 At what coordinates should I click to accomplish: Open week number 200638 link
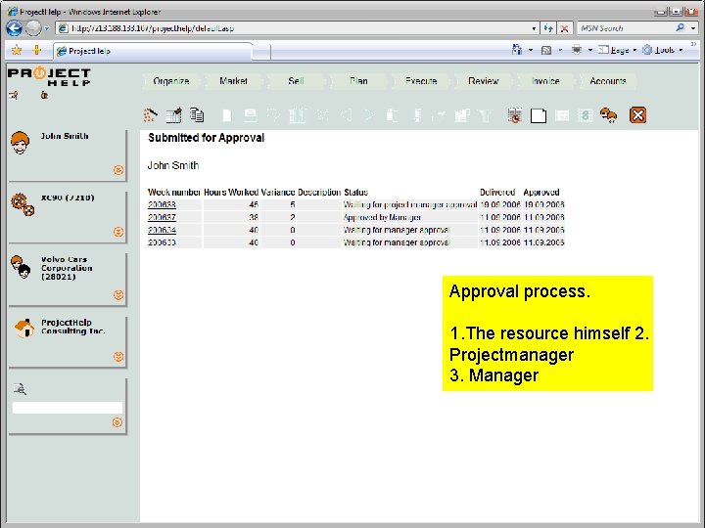(162, 204)
